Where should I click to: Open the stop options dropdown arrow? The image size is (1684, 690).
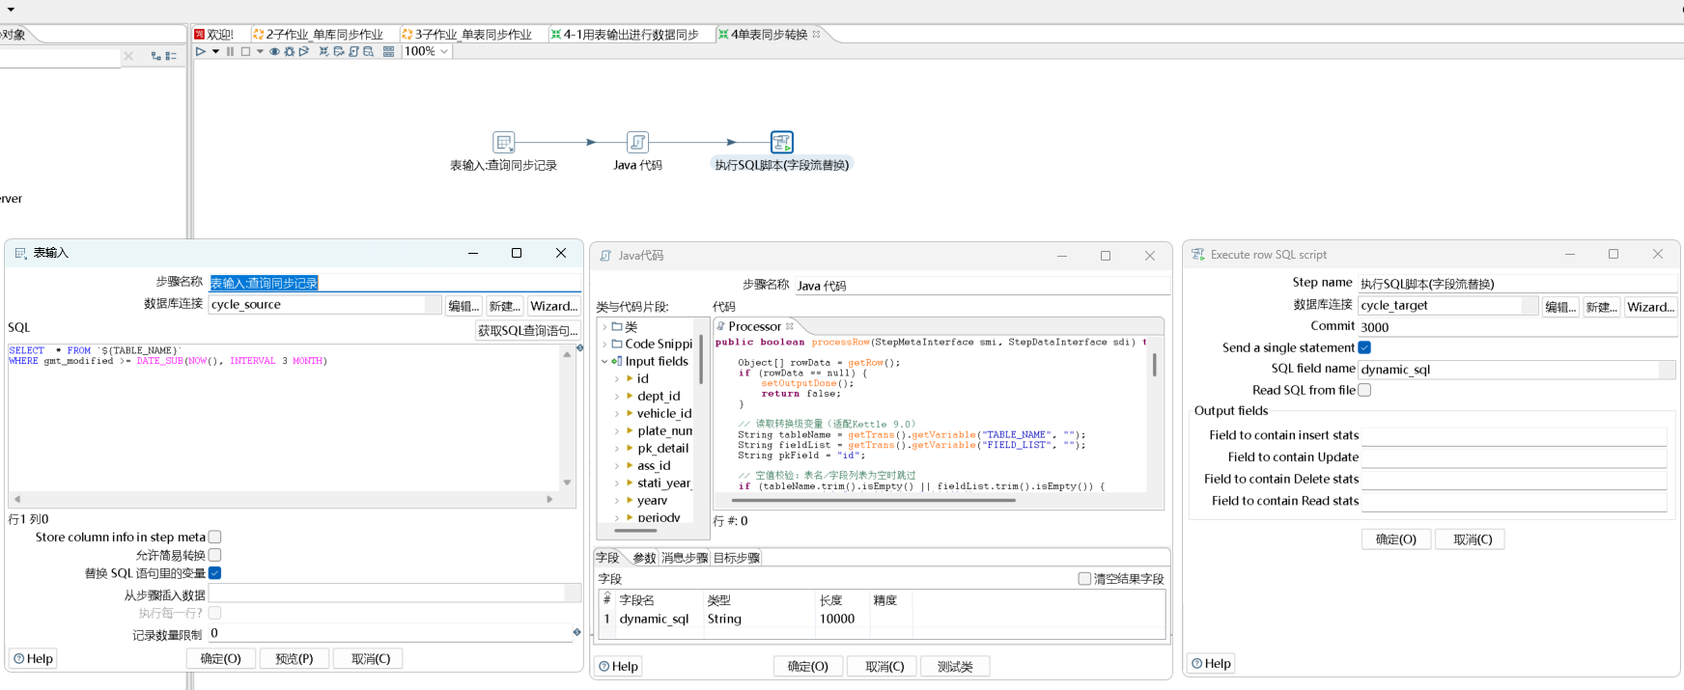click(x=260, y=51)
